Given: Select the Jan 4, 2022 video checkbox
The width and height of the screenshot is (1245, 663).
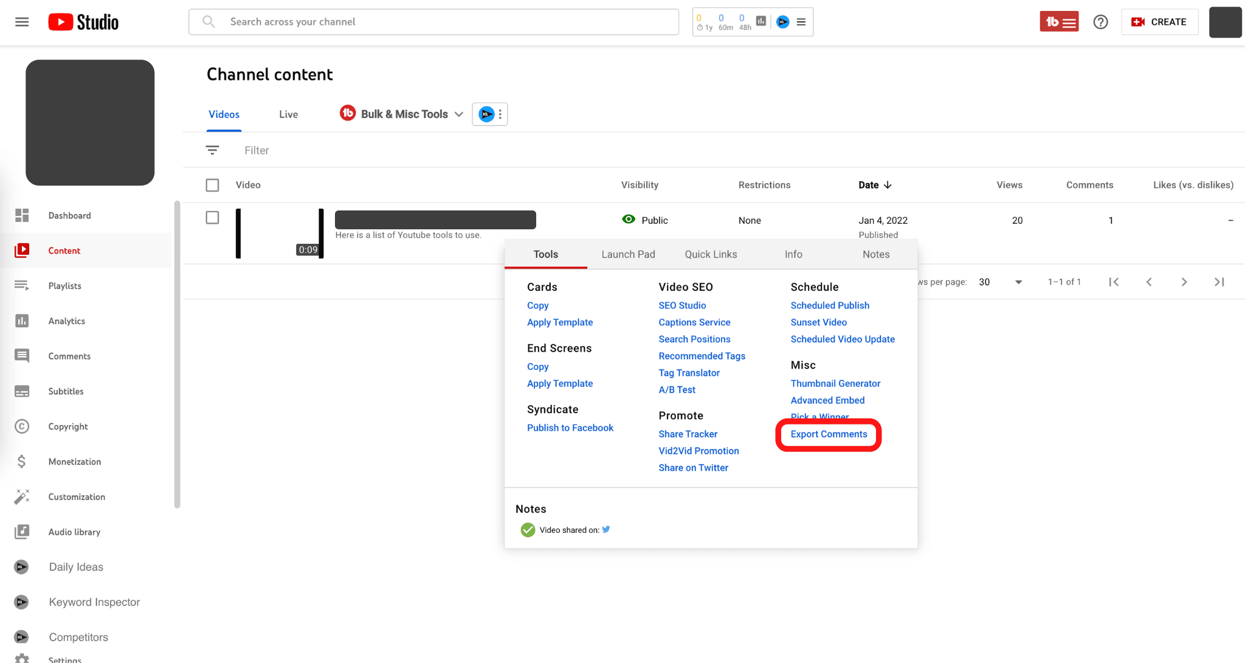Looking at the screenshot, I should click(x=212, y=217).
